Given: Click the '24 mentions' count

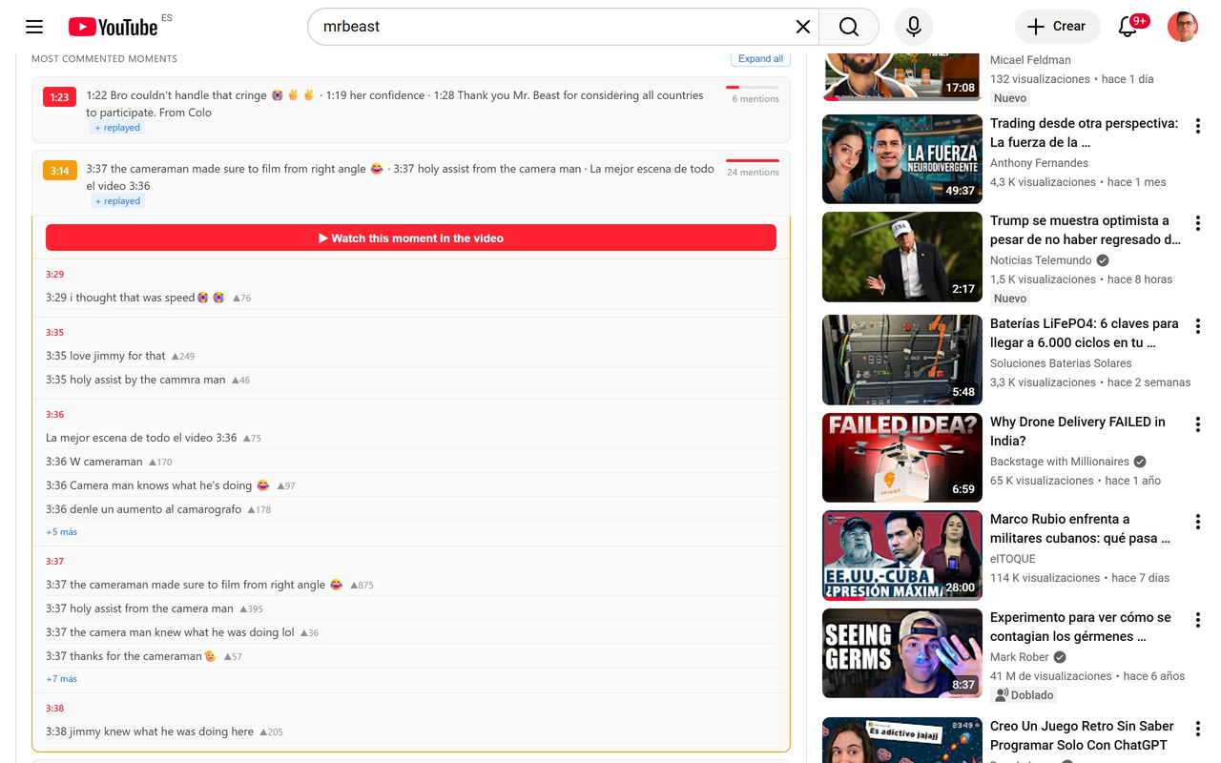Looking at the screenshot, I should pyautogui.click(x=753, y=173).
